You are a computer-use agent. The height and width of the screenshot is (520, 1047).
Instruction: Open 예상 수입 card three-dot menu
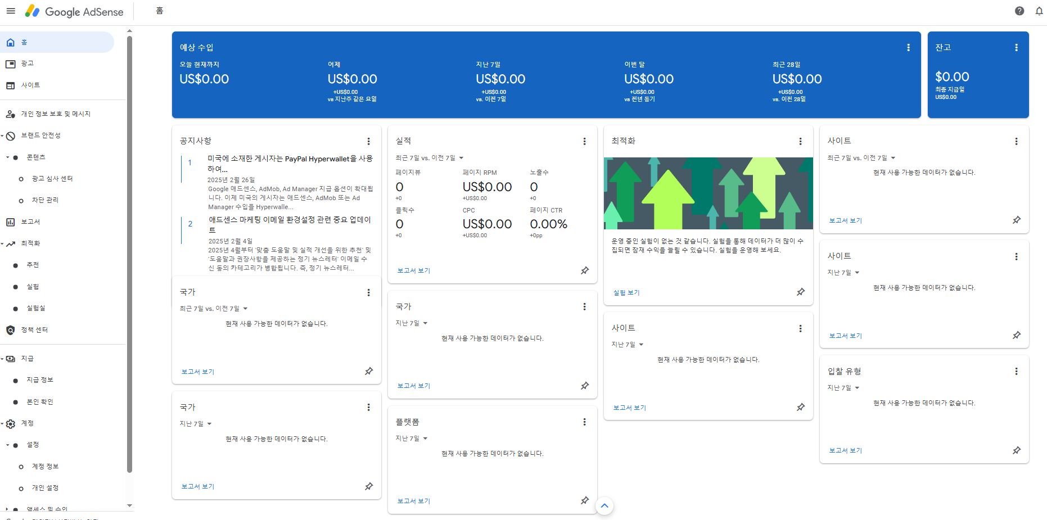click(909, 48)
